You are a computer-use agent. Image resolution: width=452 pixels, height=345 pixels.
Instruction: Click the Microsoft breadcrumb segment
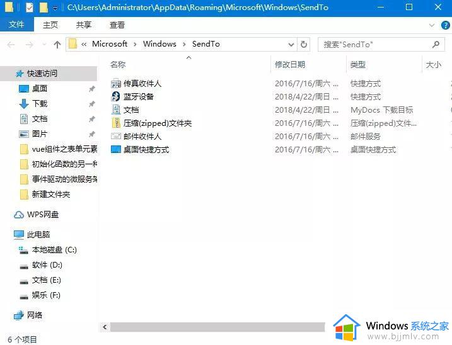coord(110,44)
